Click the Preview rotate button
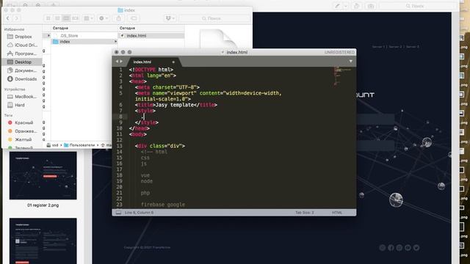470x264 pixels. (357, 6)
